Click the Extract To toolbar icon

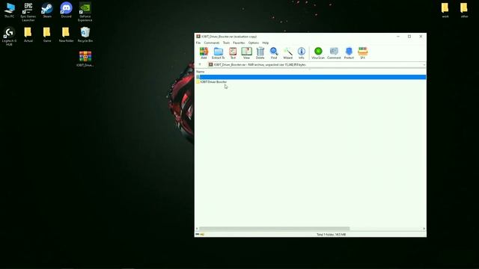pos(218,53)
